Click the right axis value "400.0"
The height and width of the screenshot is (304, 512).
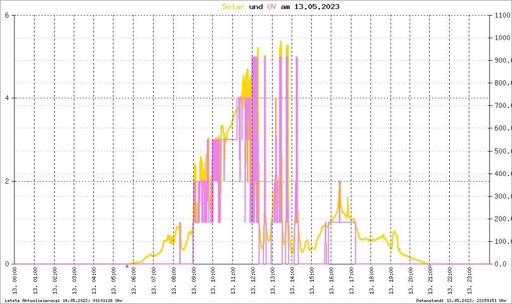[x=503, y=174]
